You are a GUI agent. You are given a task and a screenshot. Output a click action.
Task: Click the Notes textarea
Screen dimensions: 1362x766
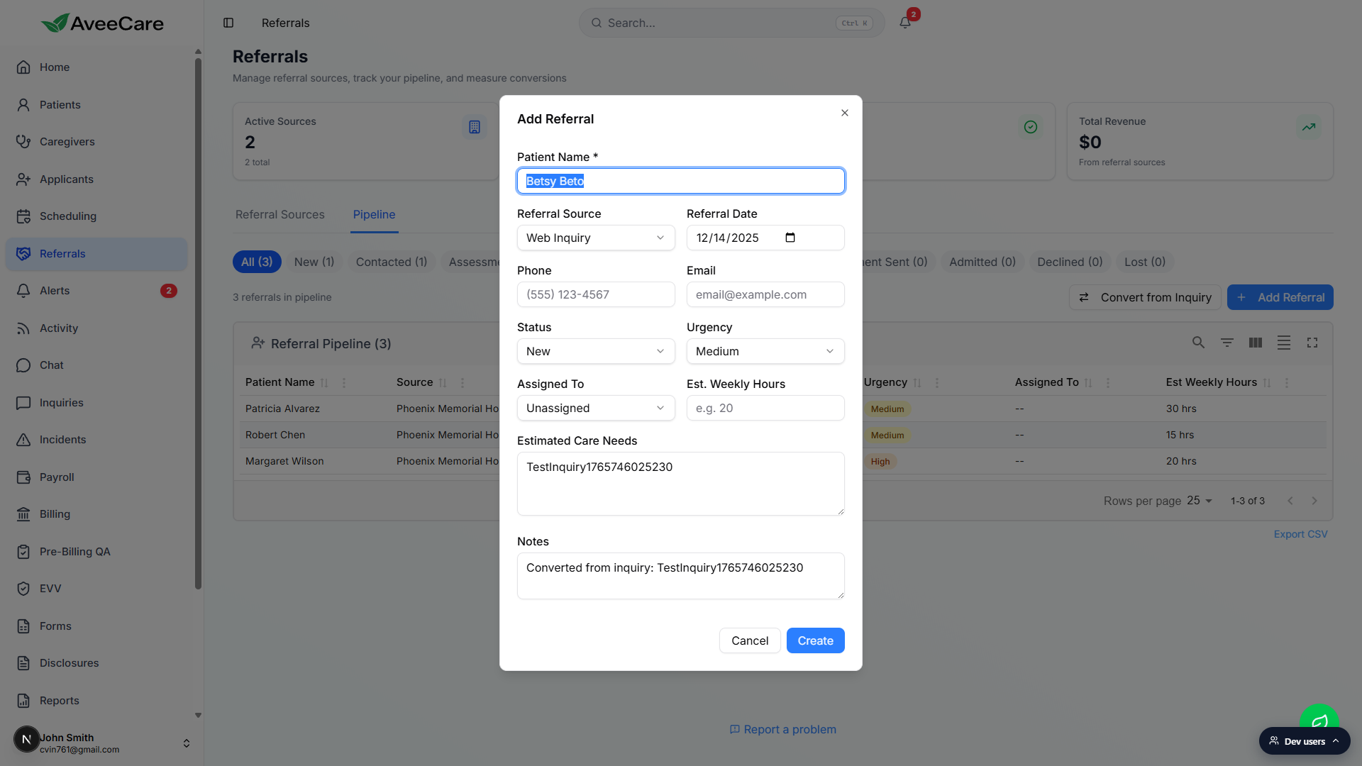(x=681, y=576)
